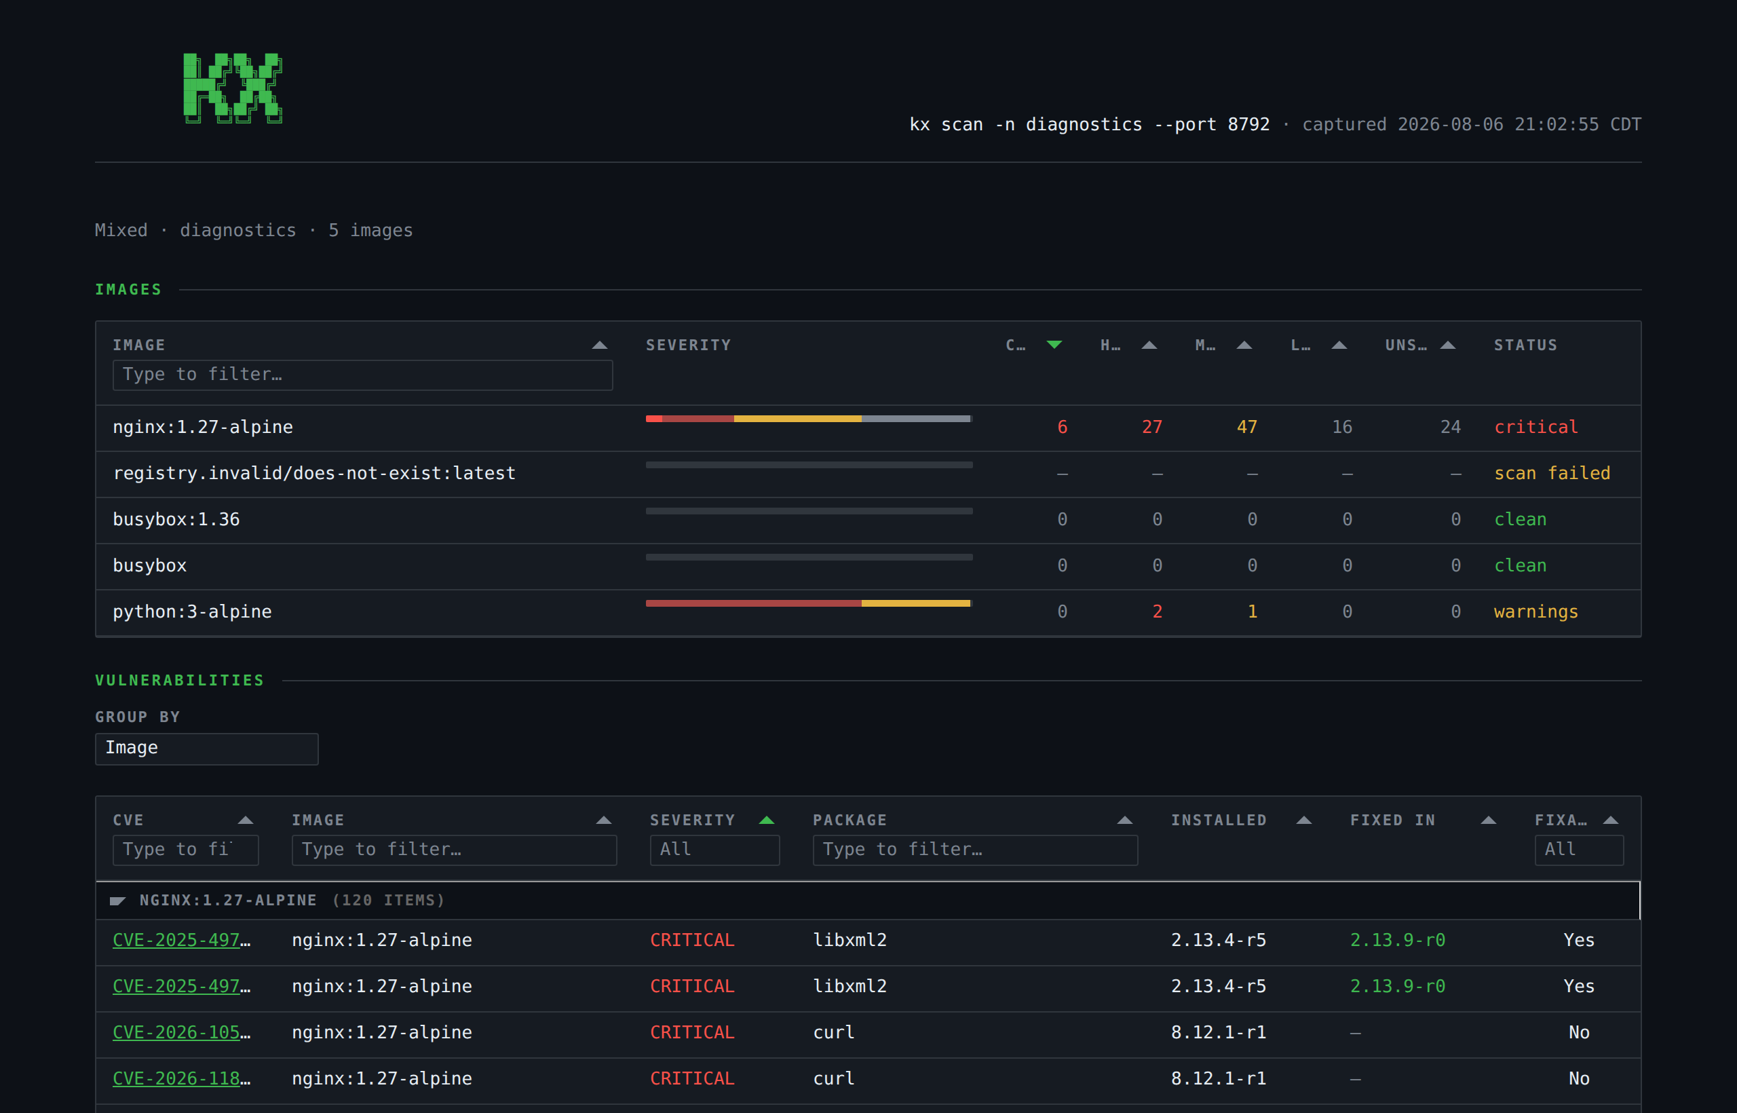Screen dimensions: 1737x1113
Task: Sort vulnerabilities by CVE arrow
Action: pos(246,820)
